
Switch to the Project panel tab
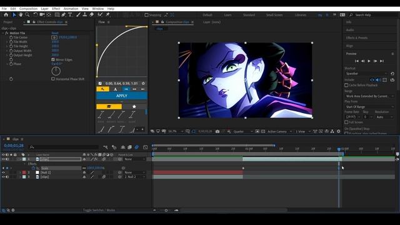[8, 22]
